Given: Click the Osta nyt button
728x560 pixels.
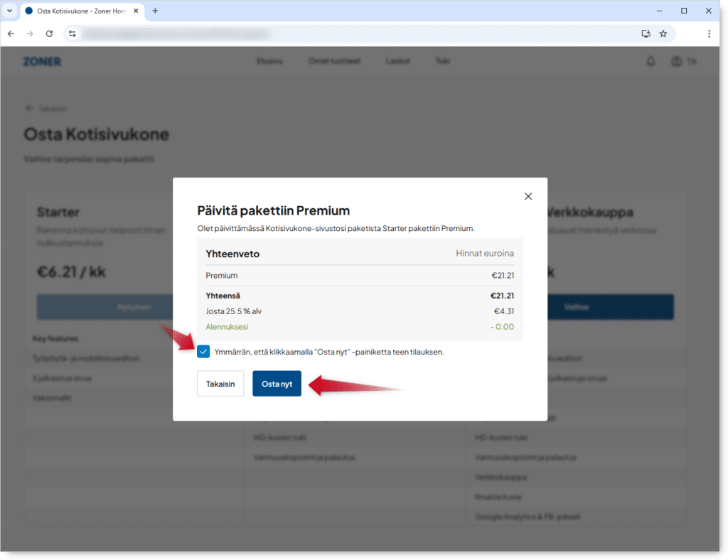Looking at the screenshot, I should (x=277, y=384).
